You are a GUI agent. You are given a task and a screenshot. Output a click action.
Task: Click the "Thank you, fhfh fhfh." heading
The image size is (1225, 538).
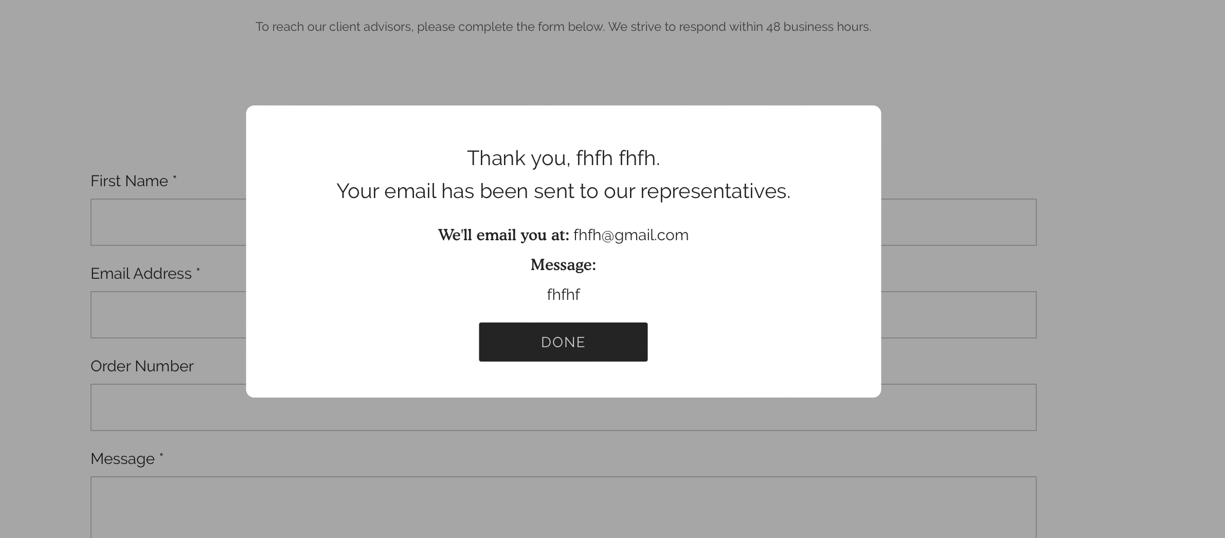pyautogui.click(x=563, y=158)
